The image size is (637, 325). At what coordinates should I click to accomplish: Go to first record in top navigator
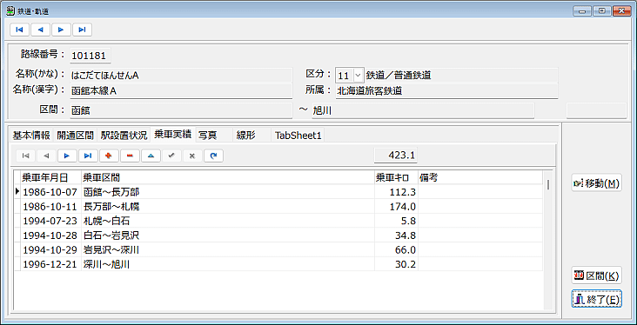click(x=19, y=30)
